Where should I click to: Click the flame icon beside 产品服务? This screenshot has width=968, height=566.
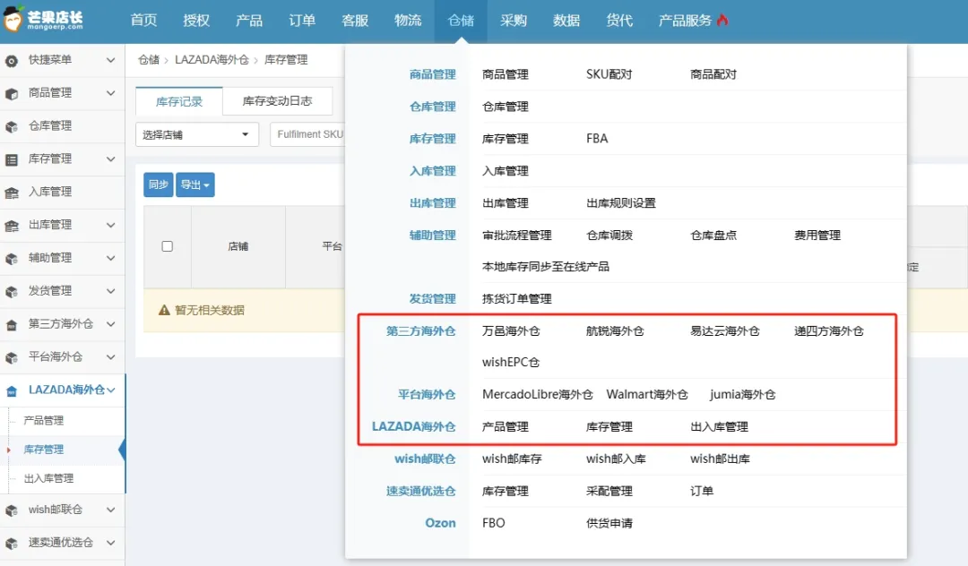[722, 20]
